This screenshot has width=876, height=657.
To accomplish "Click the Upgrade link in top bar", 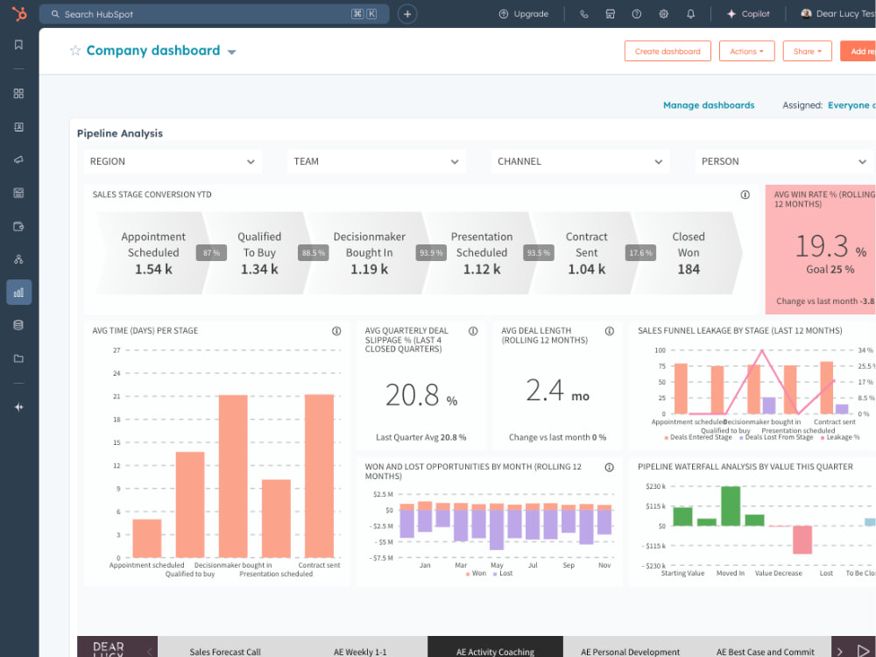I will pos(524,14).
